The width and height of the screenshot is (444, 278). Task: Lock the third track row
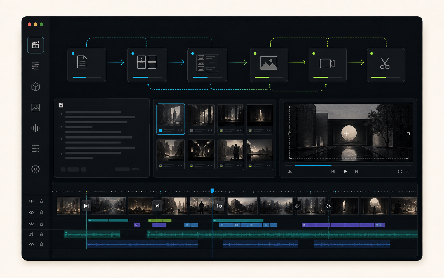(41, 224)
